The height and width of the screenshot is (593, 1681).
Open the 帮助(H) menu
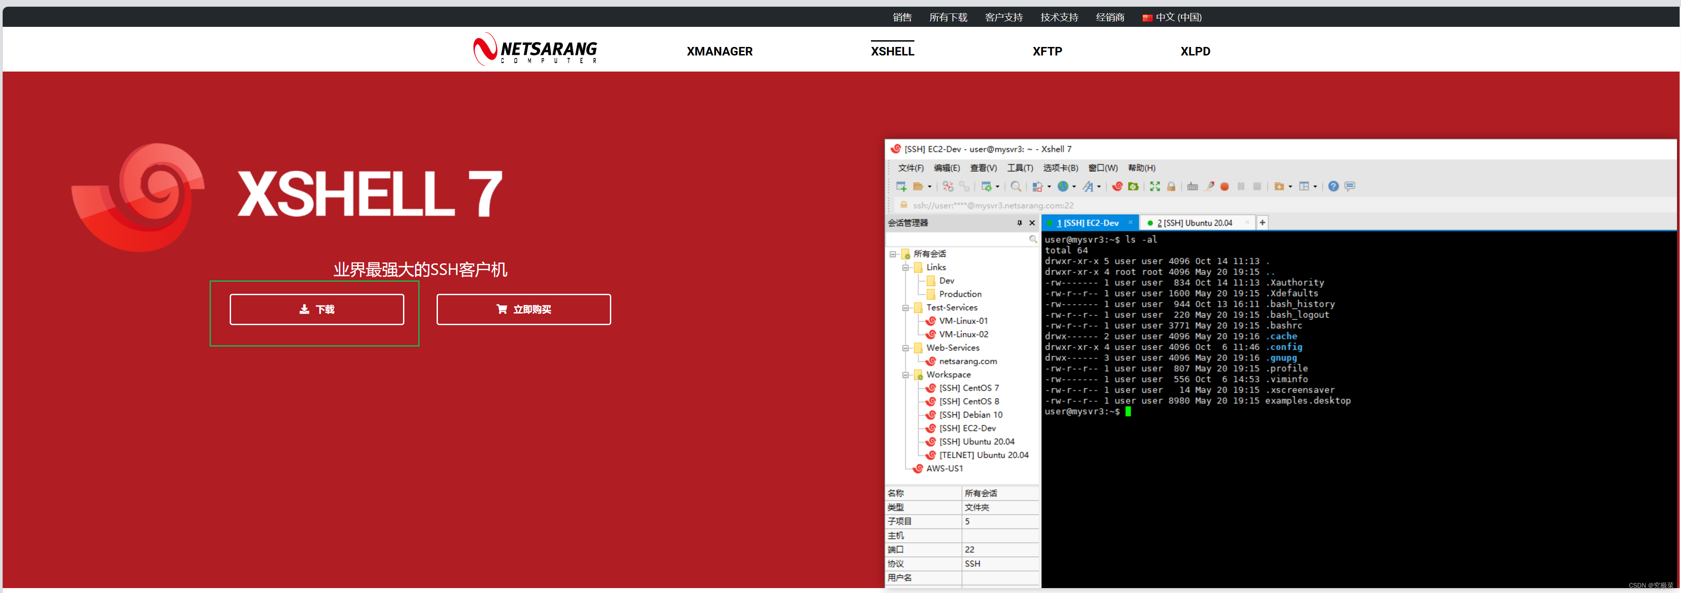1142,168
